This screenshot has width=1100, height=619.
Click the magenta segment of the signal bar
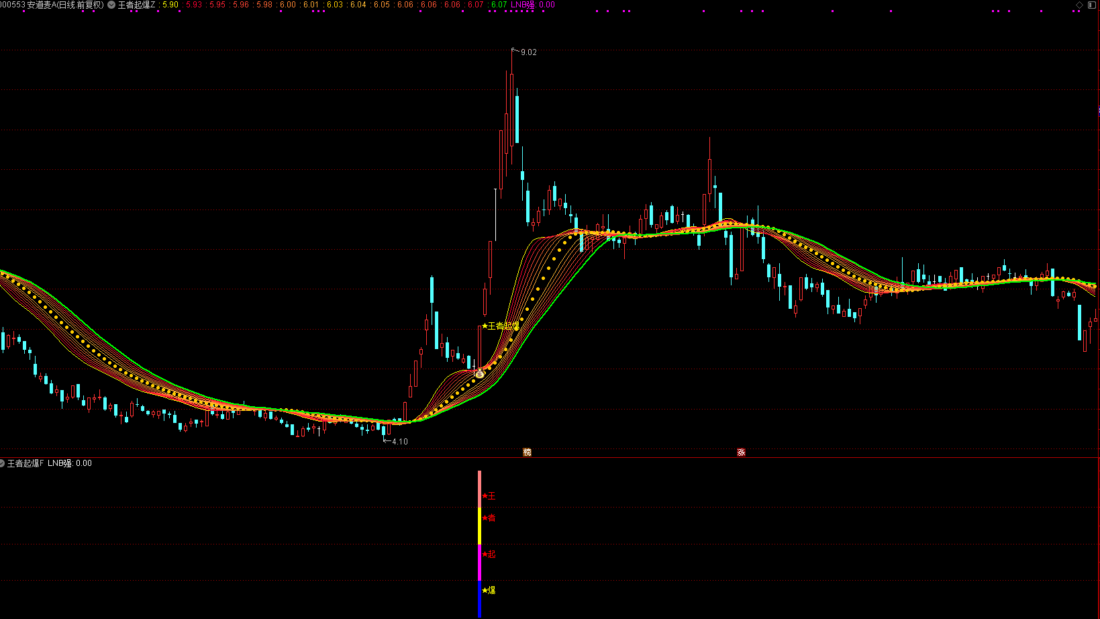coord(479,563)
